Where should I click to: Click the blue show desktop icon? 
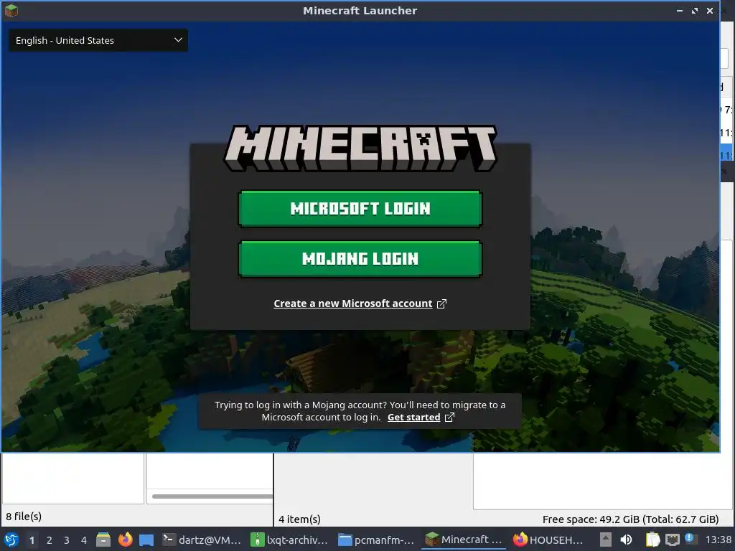[x=146, y=540]
